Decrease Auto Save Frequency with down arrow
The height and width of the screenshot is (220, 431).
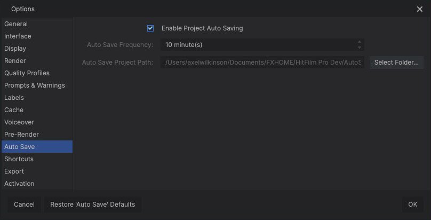360,48
